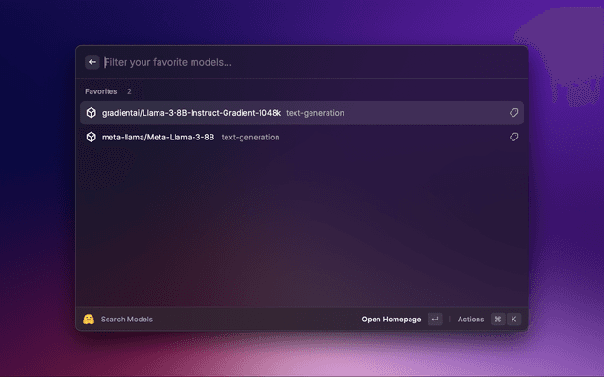
Task: Select gradientai/Llama-3-8B-Instruct-Gradient-1048k model
Action: [192, 113]
